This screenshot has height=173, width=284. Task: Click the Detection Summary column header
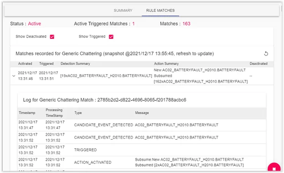(x=76, y=63)
